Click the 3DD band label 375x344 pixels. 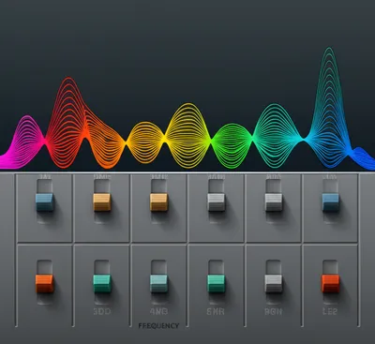pyautogui.click(x=102, y=311)
